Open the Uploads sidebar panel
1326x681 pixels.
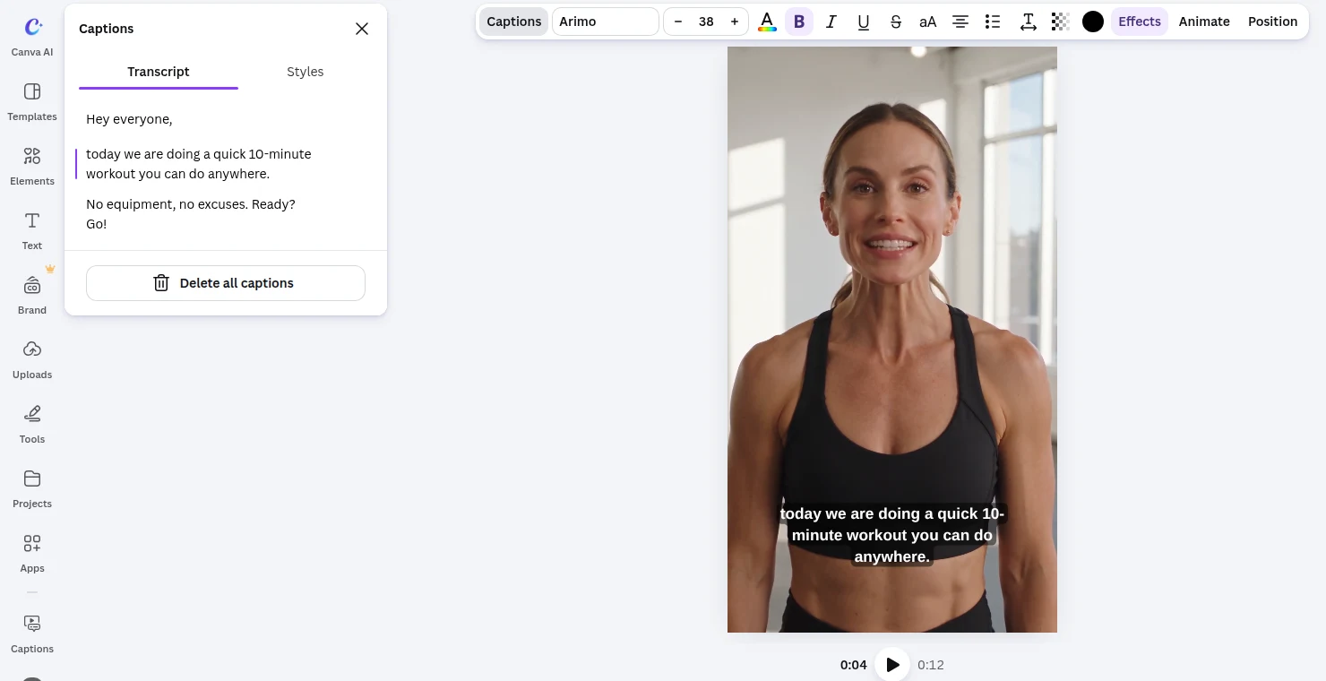[32, 359]
